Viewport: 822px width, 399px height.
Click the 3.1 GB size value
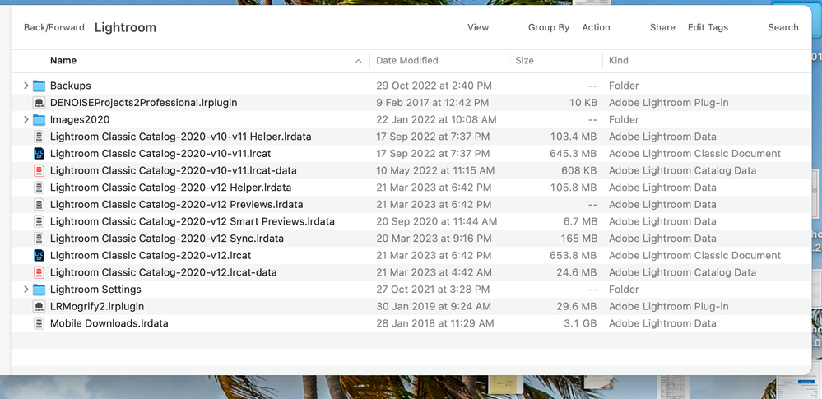pyautogui.click(x=580, y=323)
